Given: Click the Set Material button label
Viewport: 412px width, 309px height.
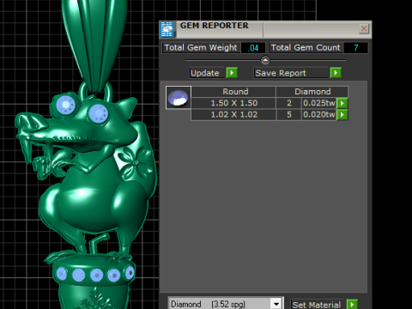Looking at the screenshot, I should point(318,305).
